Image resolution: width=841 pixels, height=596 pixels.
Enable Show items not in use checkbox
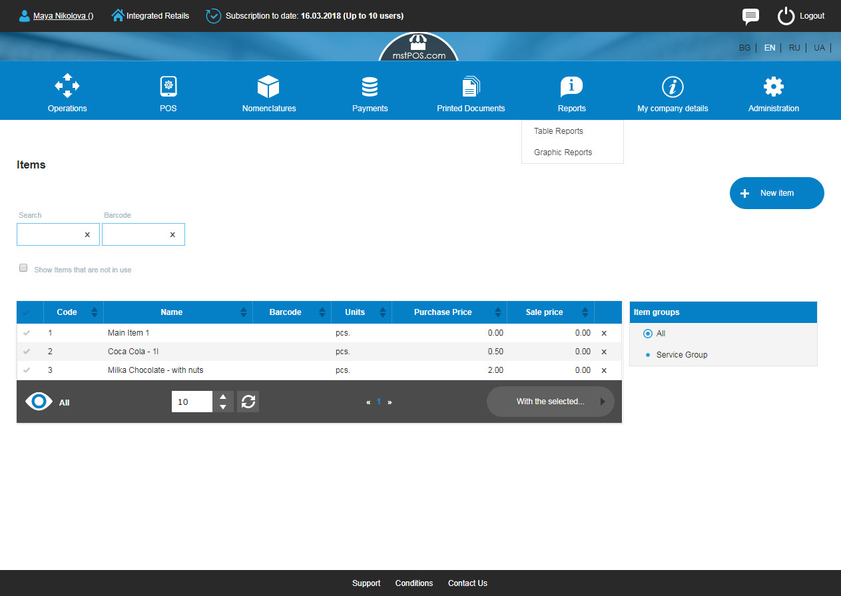23,268
